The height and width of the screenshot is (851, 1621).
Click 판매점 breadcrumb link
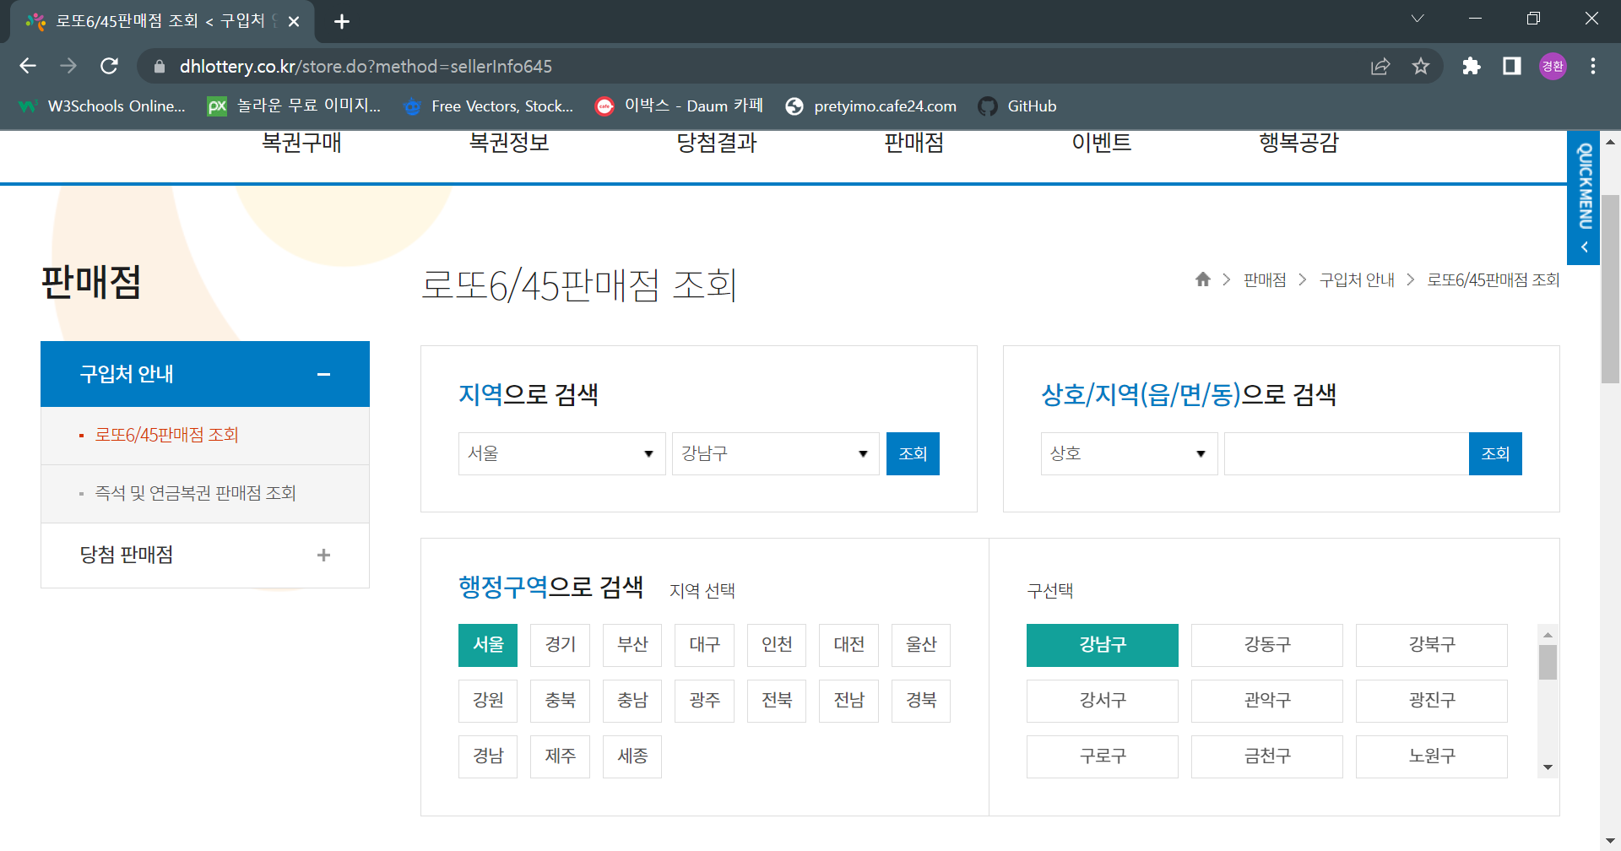pyautogui.click(x=1265, y=279)
